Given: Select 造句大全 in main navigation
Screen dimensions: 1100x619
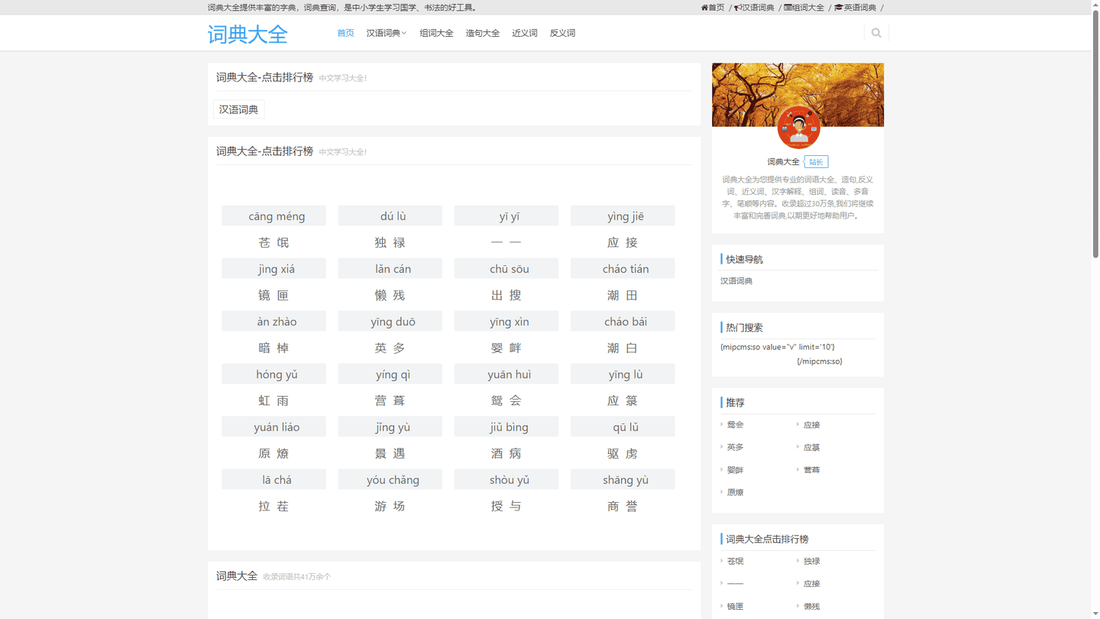Looking at the screenshot, I should (x=483, y=33).
